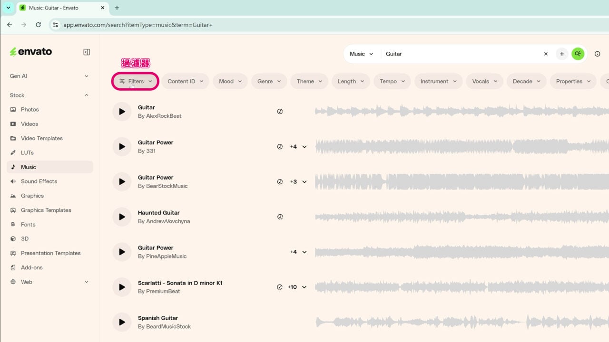Open the Genre filter dropdown
This screenshot has width=609, height=342.
pyautogui.click(x=269, y=81)
